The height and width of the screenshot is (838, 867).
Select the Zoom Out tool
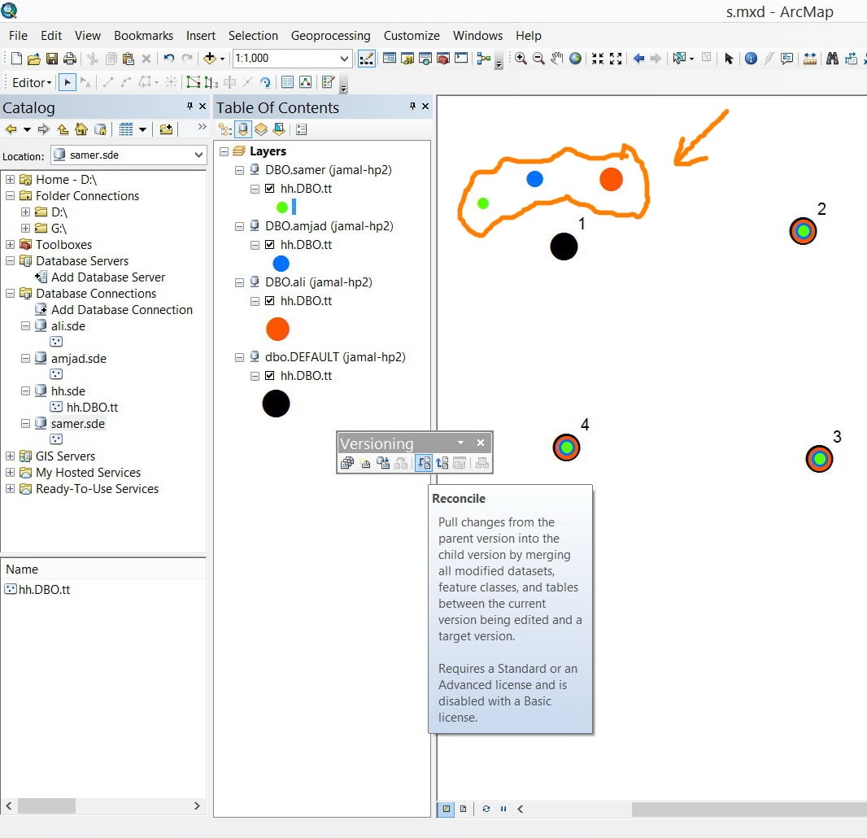point(538,59)
